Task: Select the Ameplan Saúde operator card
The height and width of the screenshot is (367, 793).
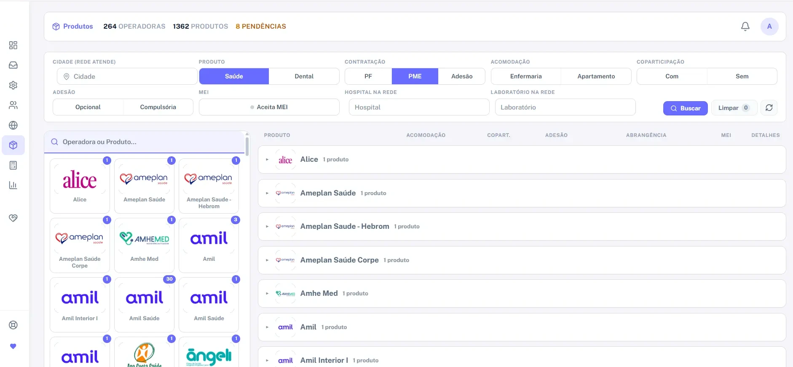Action: [144, 186]
